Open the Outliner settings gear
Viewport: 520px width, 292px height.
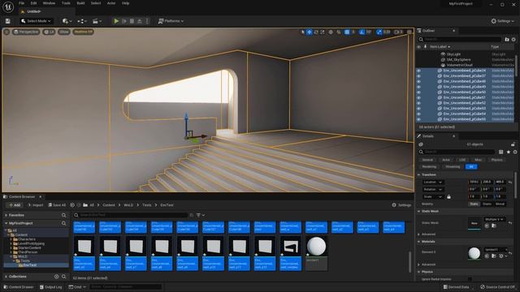(513, 40)
